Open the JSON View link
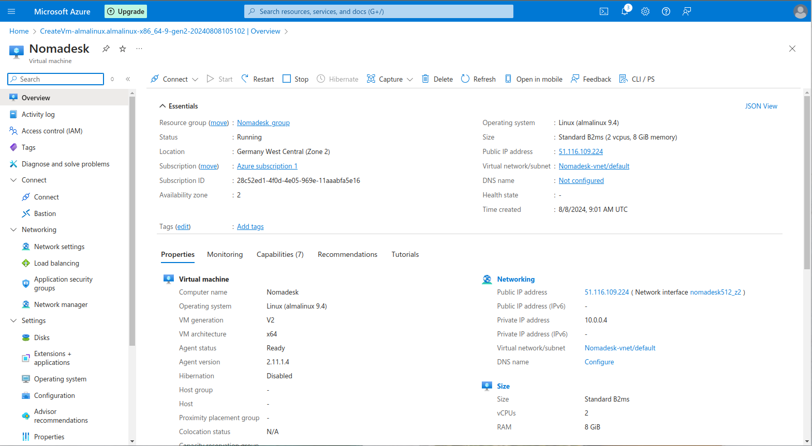Image resolution: width=812 pixels, height=446 pixels. [x=761, y=106]
